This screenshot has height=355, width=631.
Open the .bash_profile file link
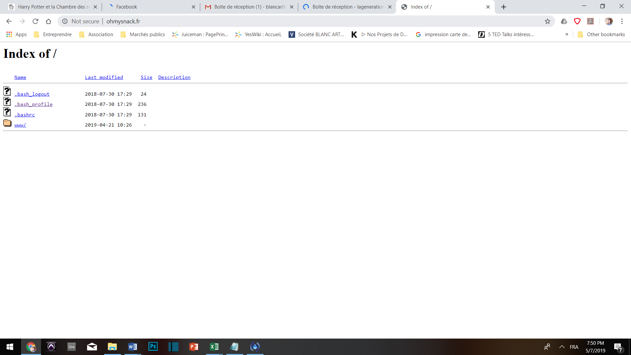tap(34, 104)
